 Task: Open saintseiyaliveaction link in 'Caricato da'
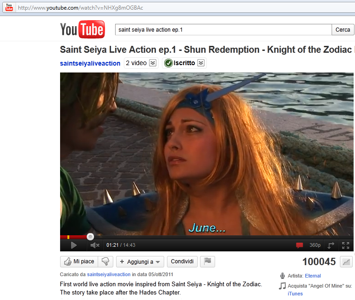click(x=109, y=274)
